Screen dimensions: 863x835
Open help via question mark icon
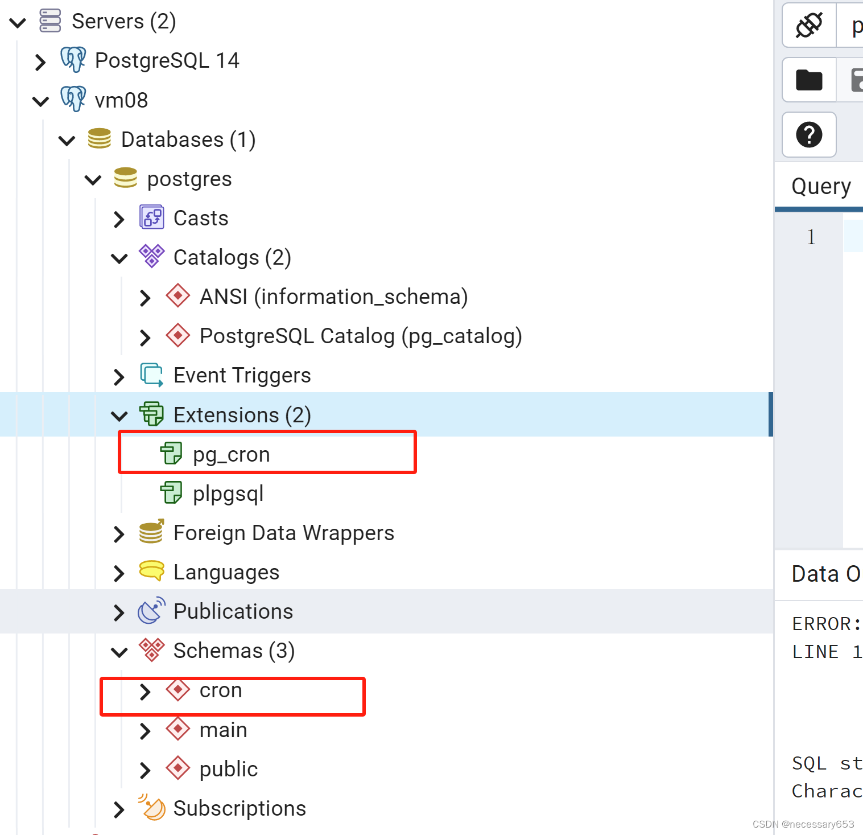808,135
